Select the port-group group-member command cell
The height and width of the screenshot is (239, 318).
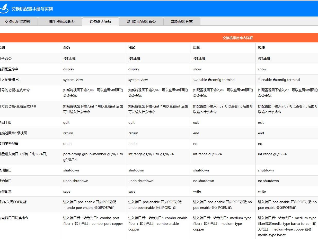pos(93,157)
